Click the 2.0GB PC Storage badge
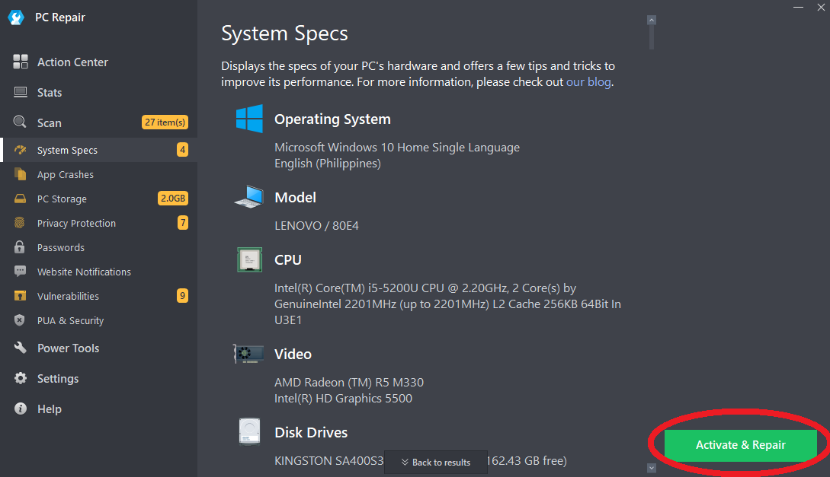The height and width of the screenshot is (477, 830). point(172,198)
